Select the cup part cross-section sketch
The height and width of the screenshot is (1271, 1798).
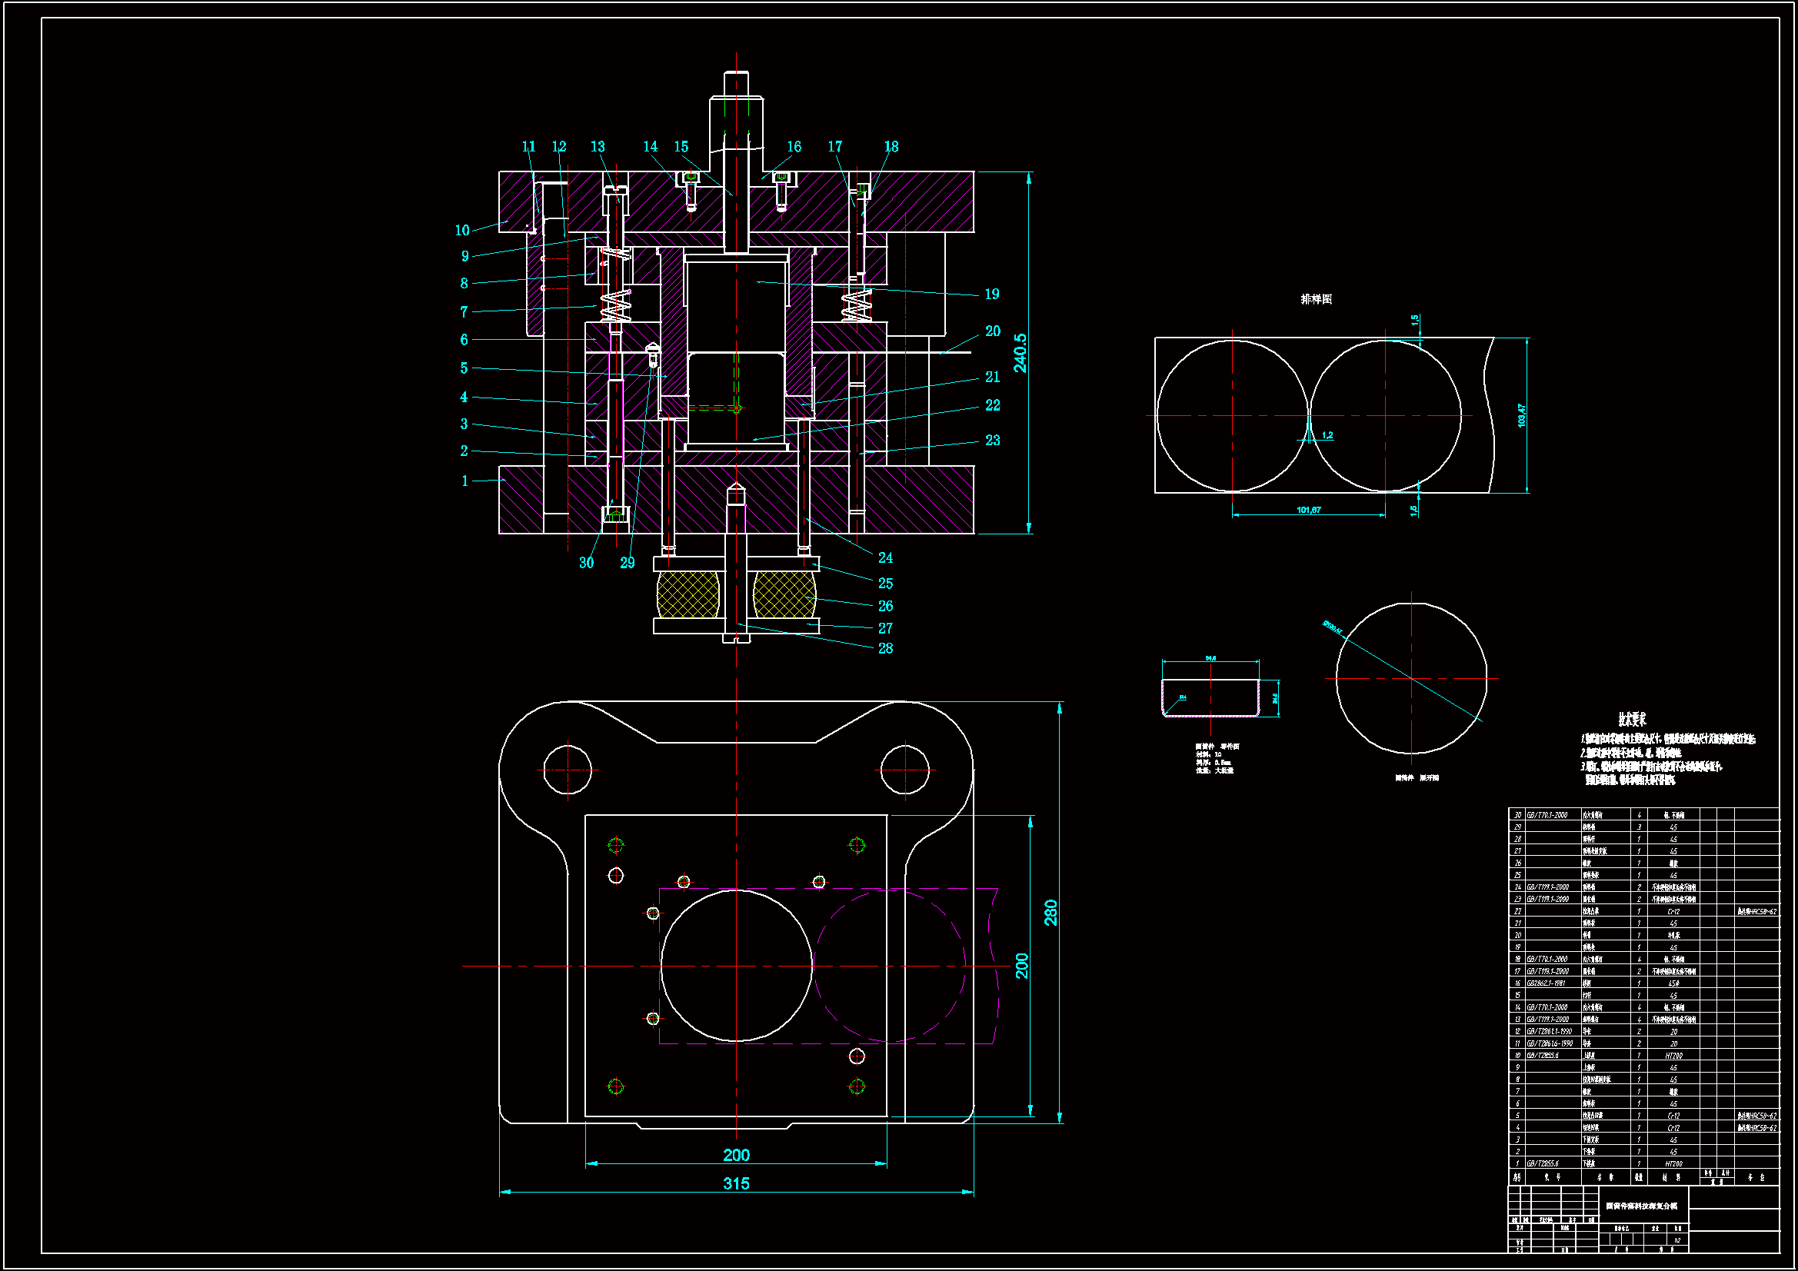pos(1210,697)
